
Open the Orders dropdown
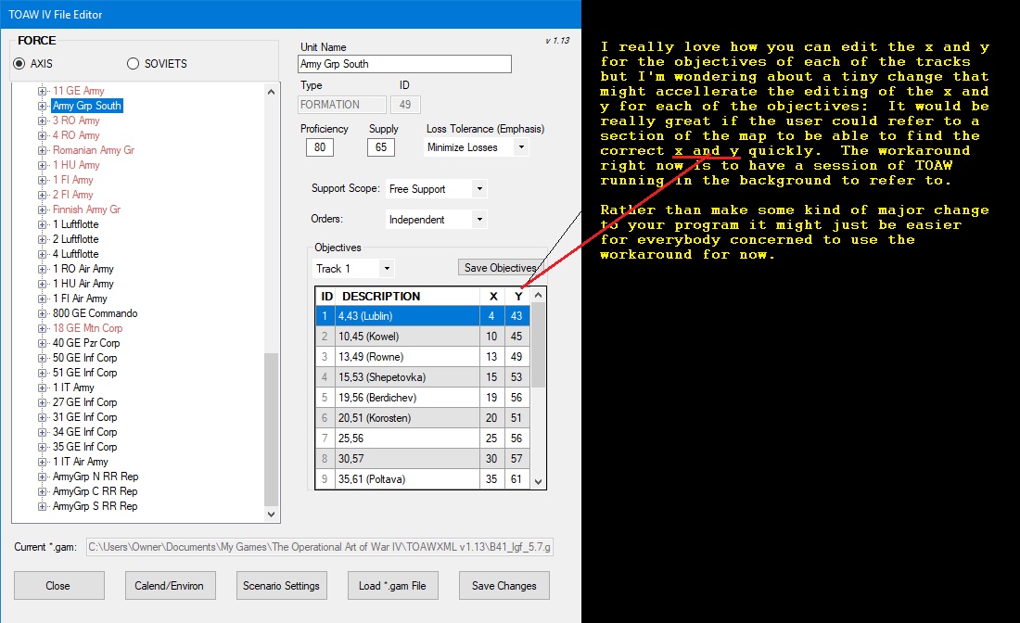coord(479,219)
